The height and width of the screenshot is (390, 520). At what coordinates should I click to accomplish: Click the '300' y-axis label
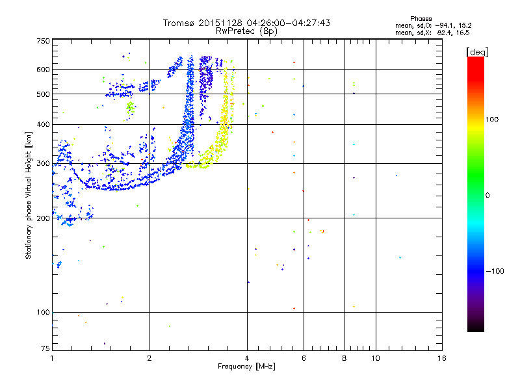pyautogui.click(x=43, y=163)
